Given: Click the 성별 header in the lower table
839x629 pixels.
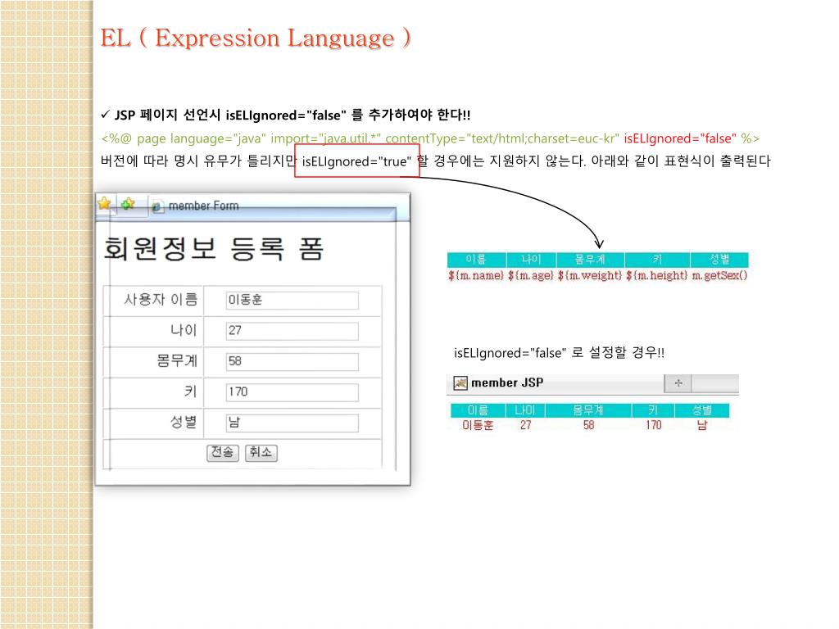Looking at the screenshot, I should click(x=702, y=410).
